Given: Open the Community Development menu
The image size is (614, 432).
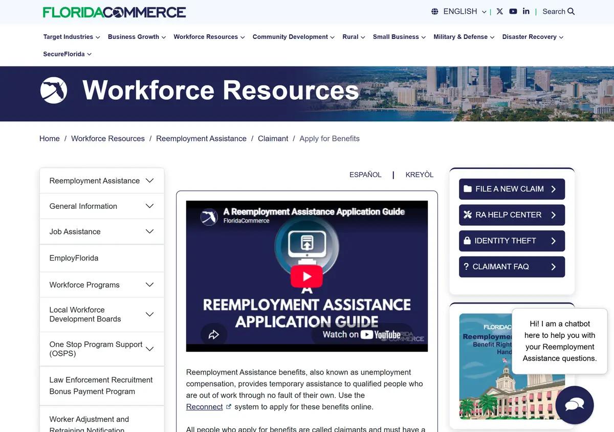Looking at the screenshot, I should tap(293, 37).
